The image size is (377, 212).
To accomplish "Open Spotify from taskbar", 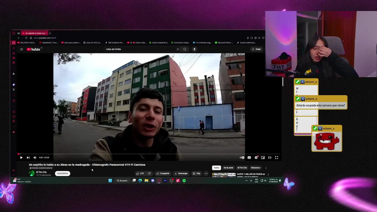I will 184,180.
